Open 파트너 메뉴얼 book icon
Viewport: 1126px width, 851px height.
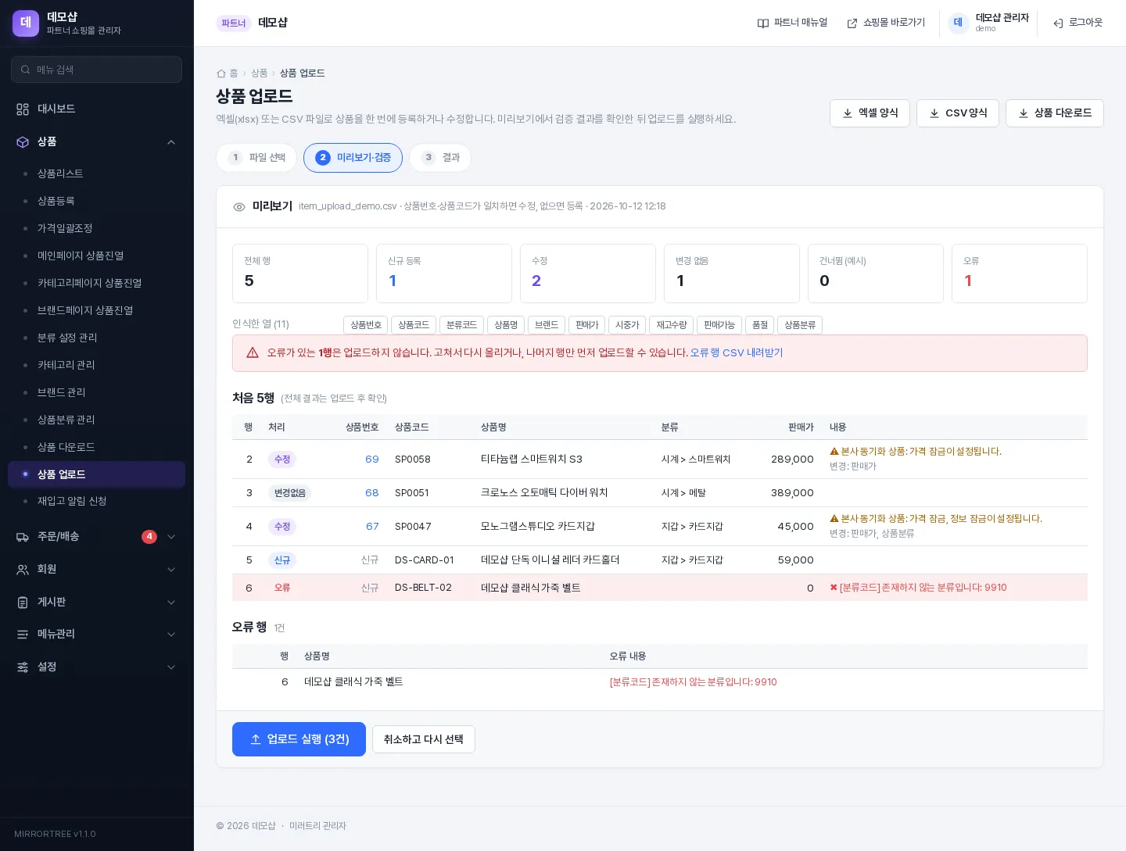(x=763, y=23)
